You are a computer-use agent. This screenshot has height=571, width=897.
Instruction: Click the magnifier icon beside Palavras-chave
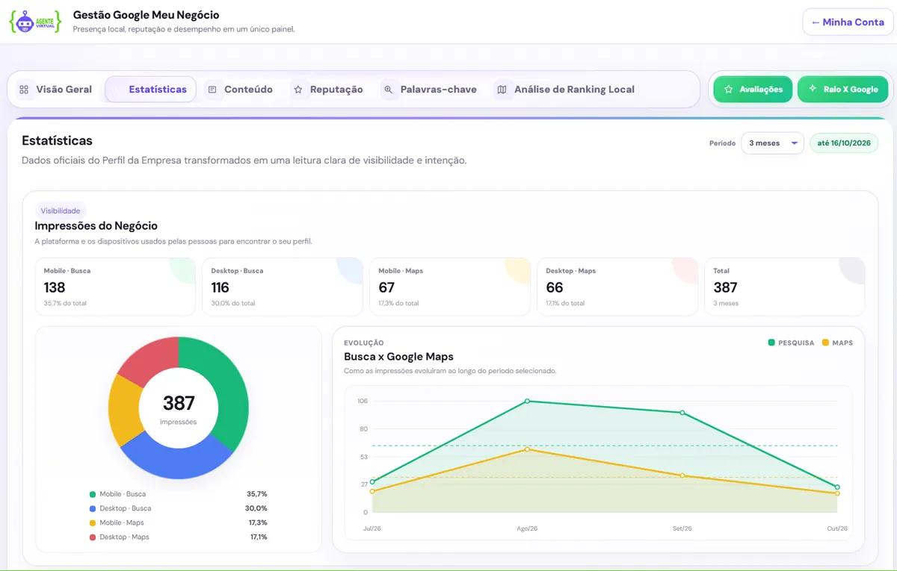[389, 90]
